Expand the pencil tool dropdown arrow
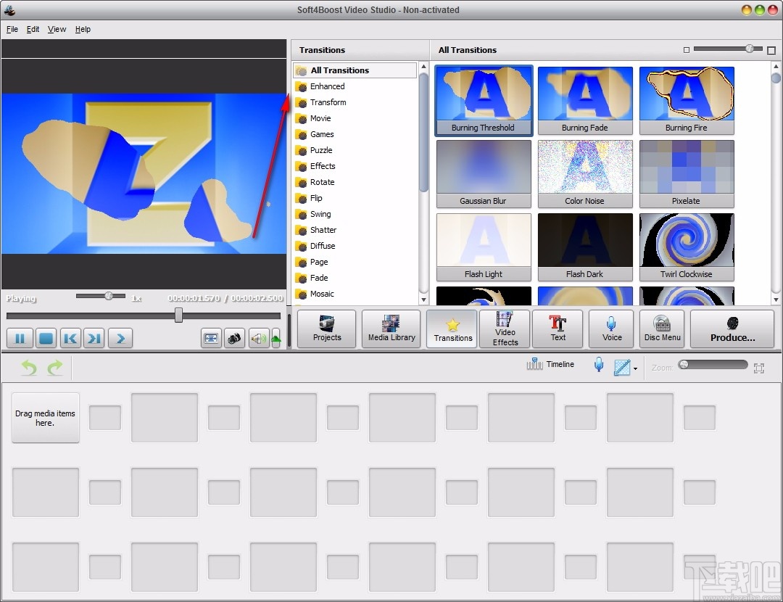 (x=635, y=368)
